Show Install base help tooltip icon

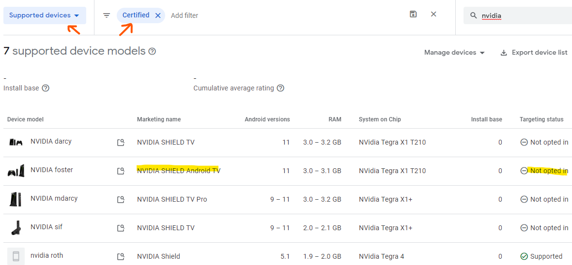pos(46,88)
